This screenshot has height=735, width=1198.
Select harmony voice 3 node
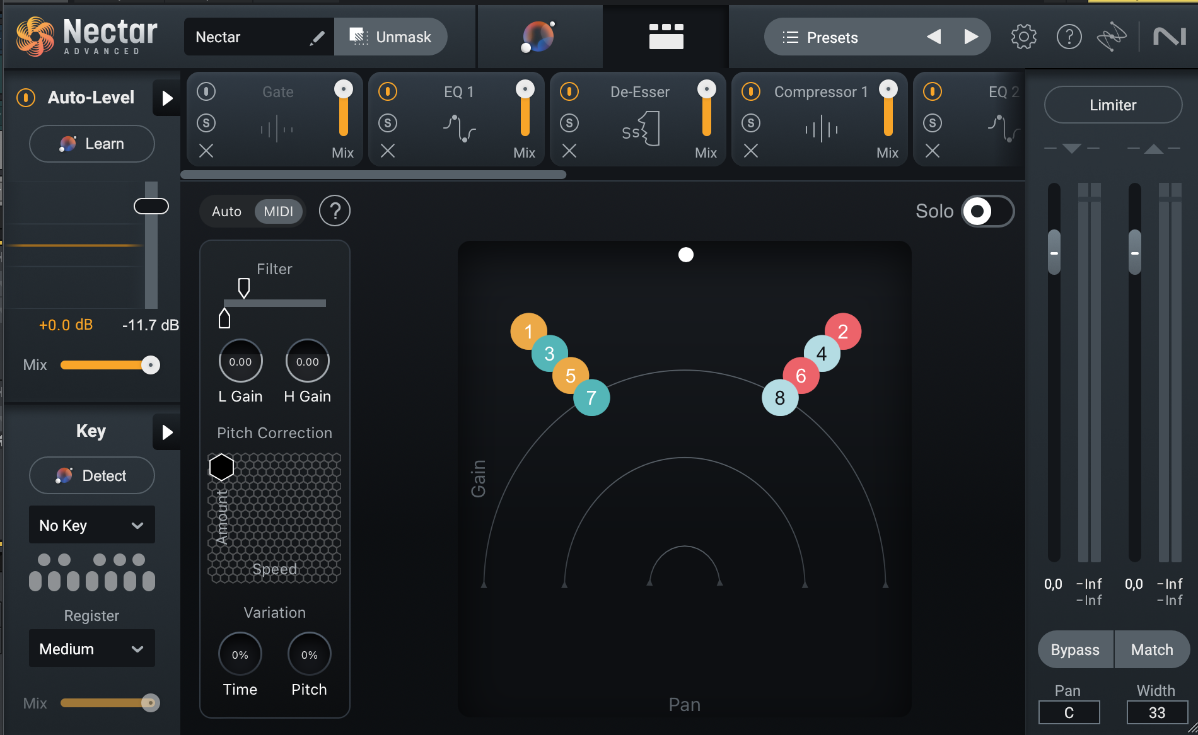click(x=549, y=354)
